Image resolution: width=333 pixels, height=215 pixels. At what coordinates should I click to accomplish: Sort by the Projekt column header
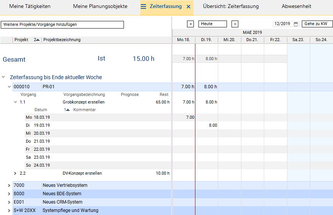(21, 40)
